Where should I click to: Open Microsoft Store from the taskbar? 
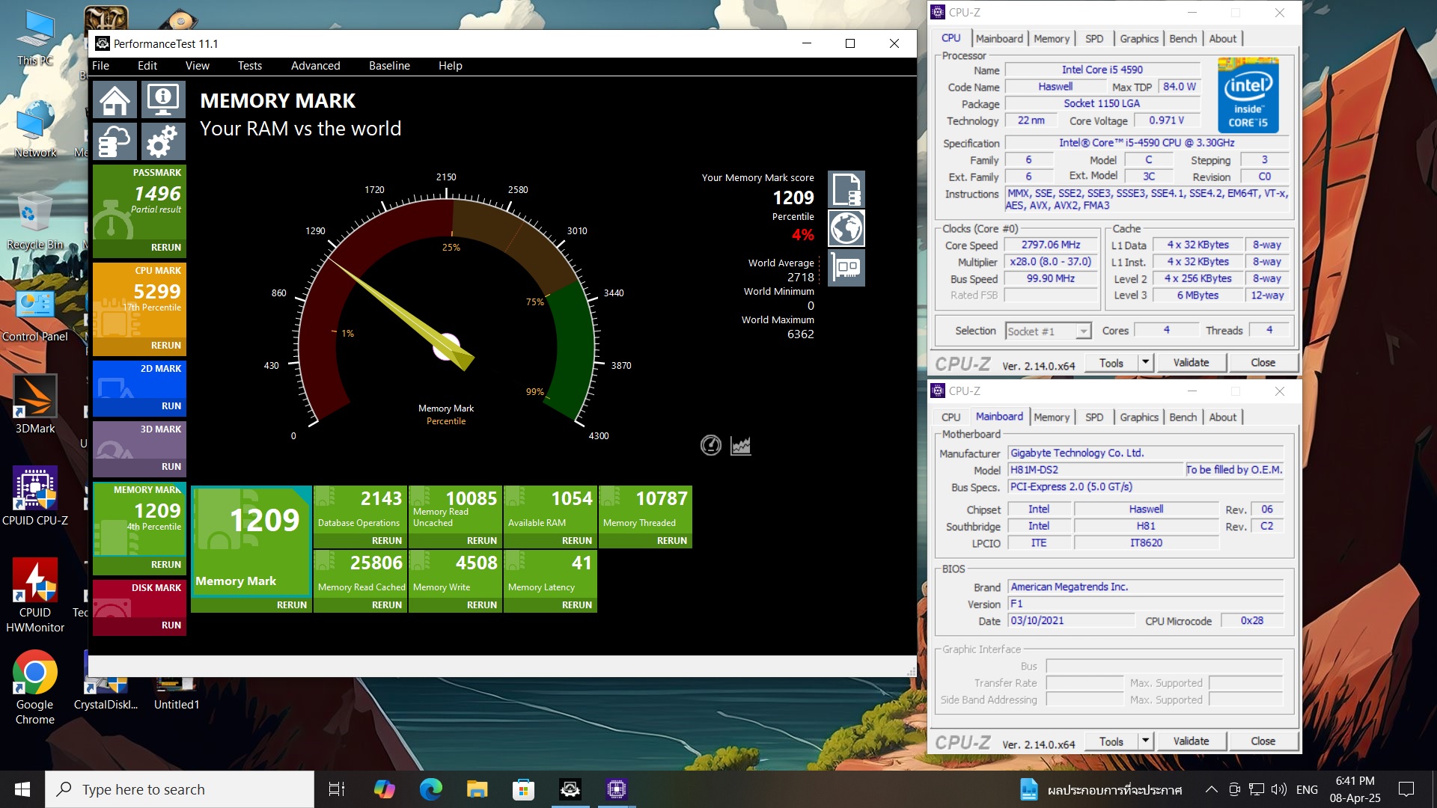pos(523,789)
